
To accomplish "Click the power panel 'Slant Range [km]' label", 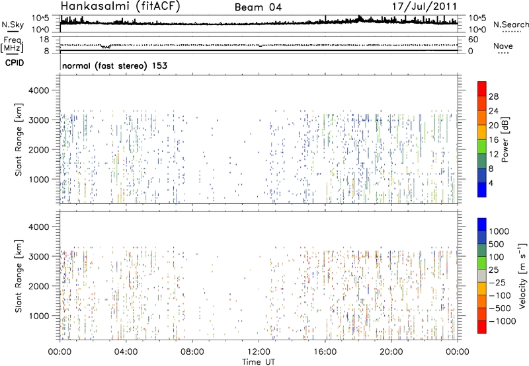I will click(x=19, y=139).
